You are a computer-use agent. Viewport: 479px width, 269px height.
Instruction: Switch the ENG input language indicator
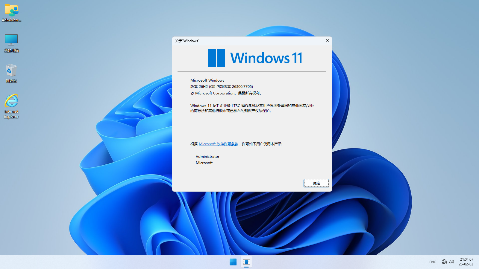tap(433, 262)
